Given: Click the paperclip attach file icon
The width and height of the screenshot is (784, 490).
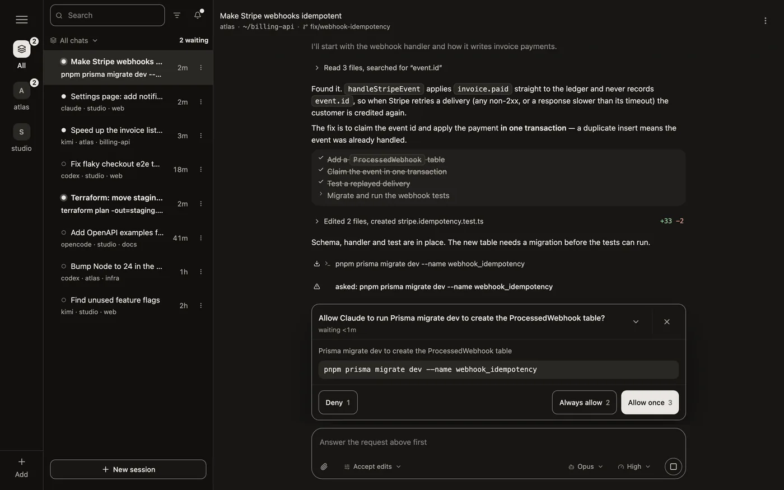Looking at the screenshot, I should pos(324,466).
